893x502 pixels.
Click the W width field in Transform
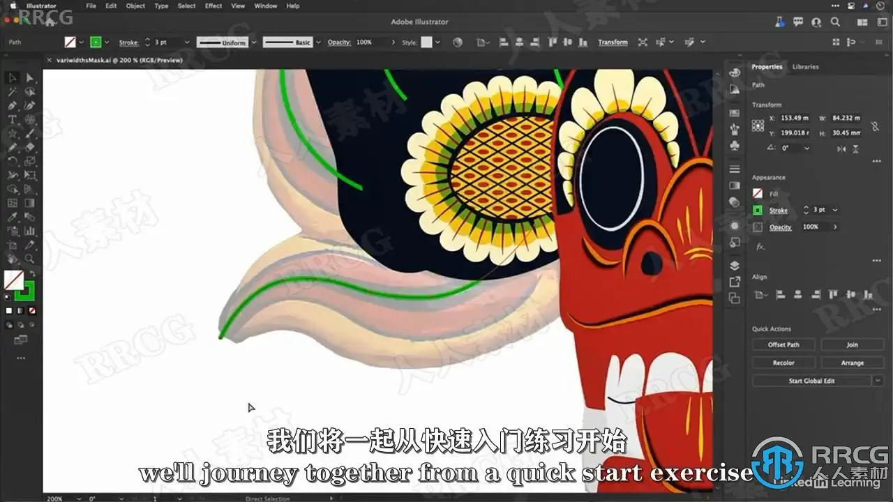846,119
